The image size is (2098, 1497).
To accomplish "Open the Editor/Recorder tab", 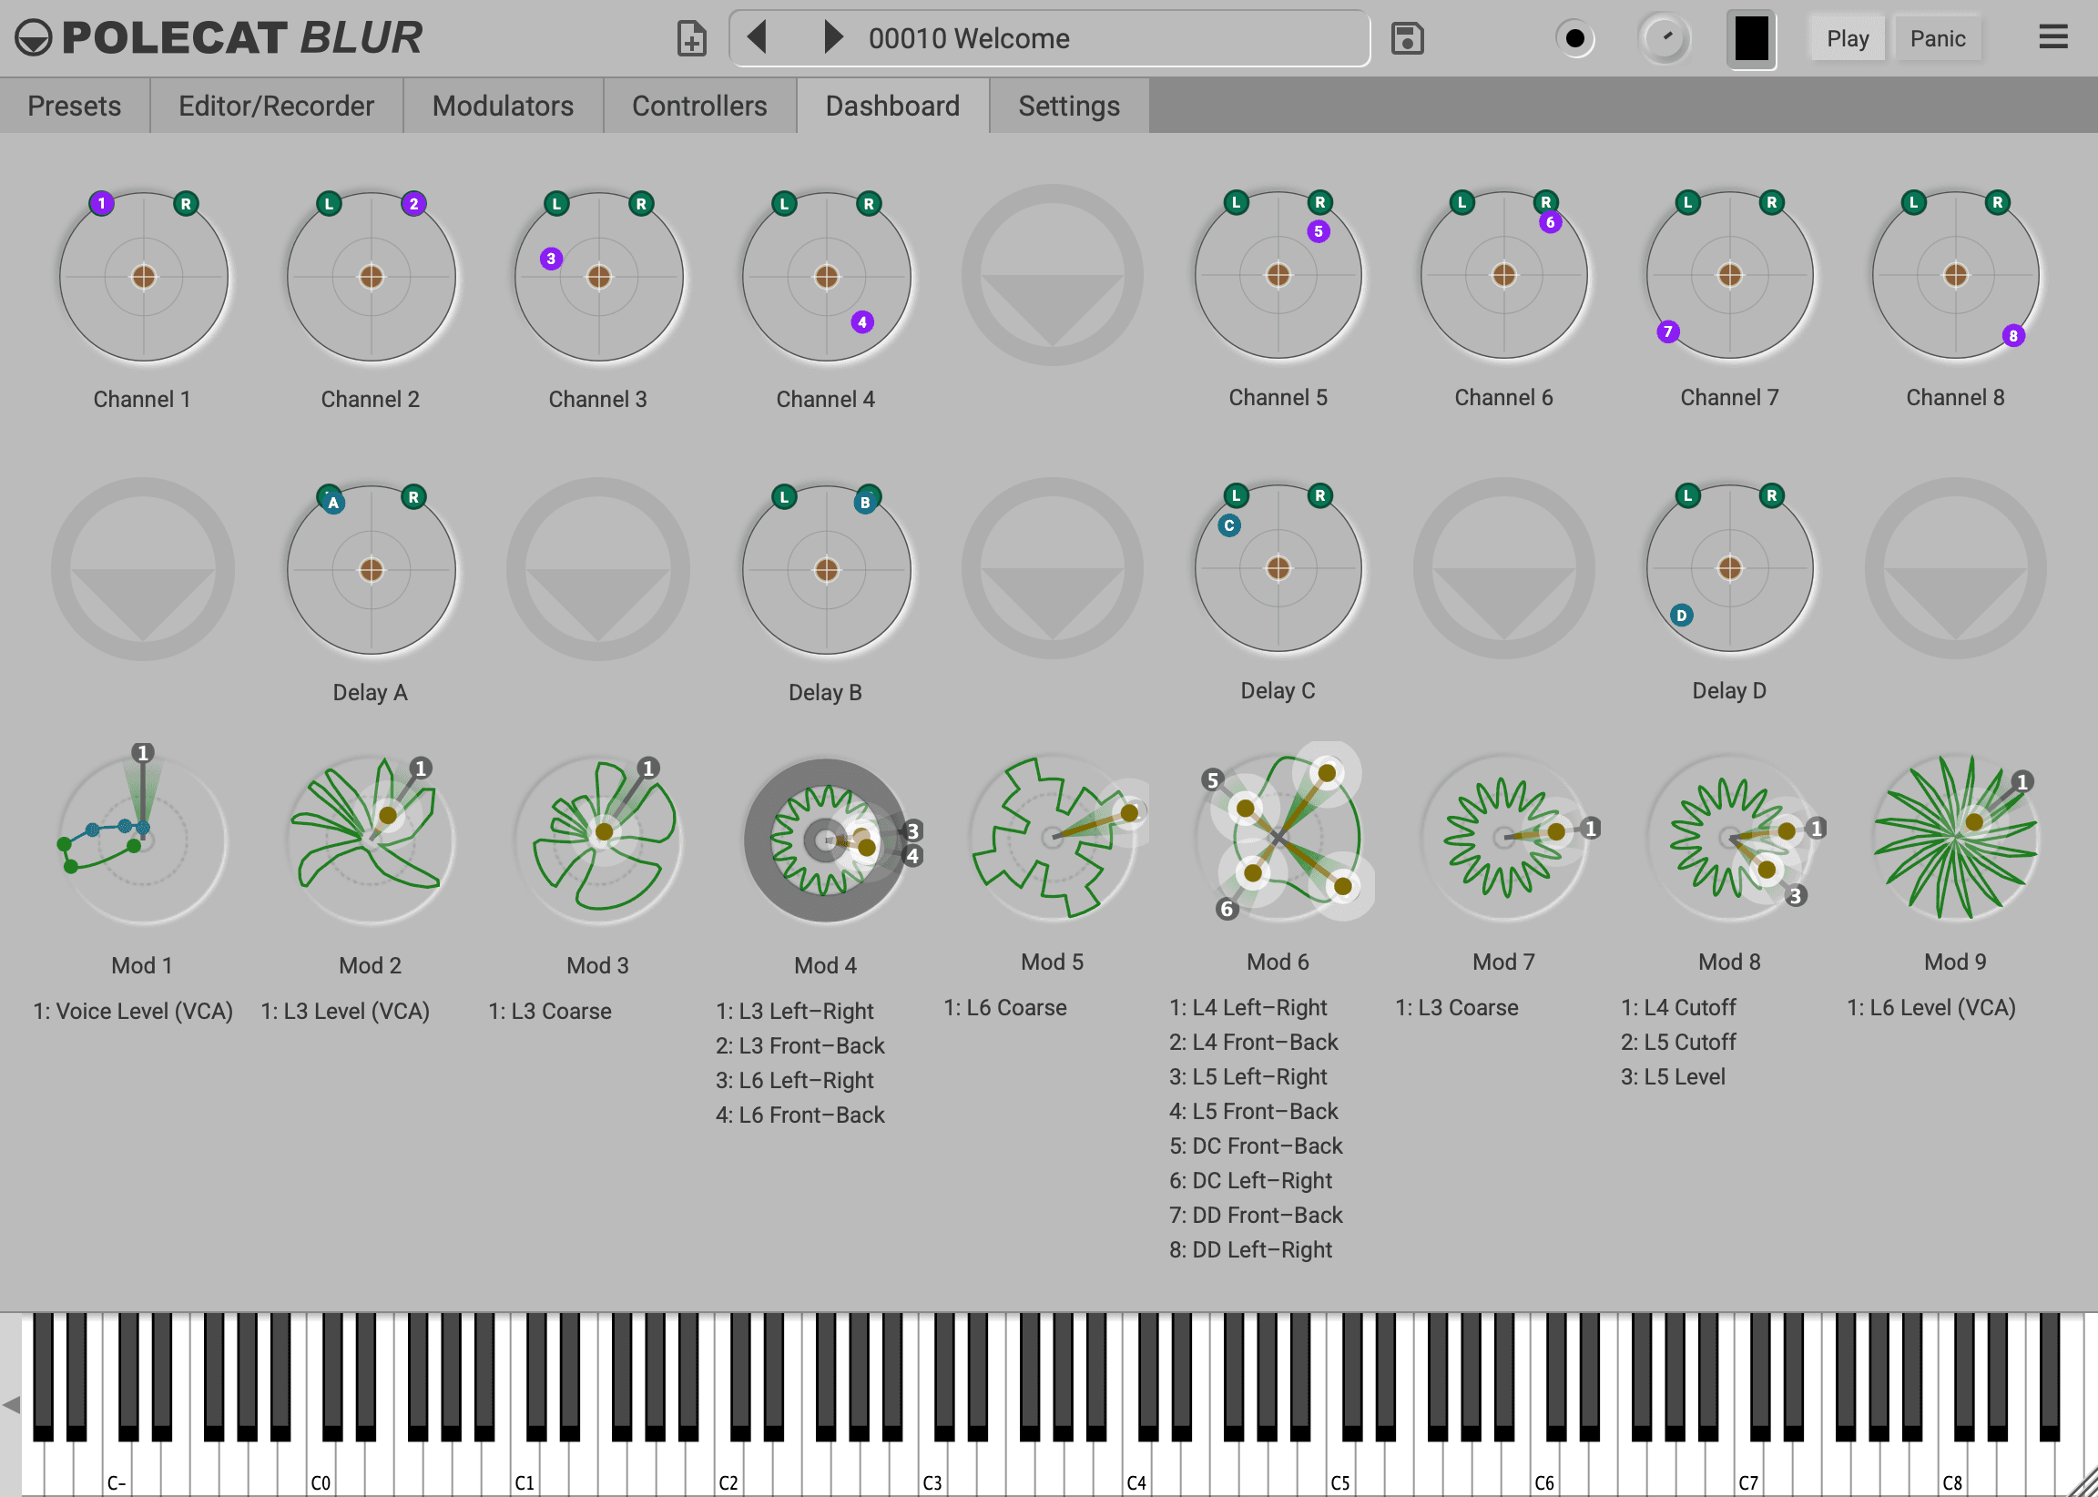I will pyautogui.click(x=277, y=106).
